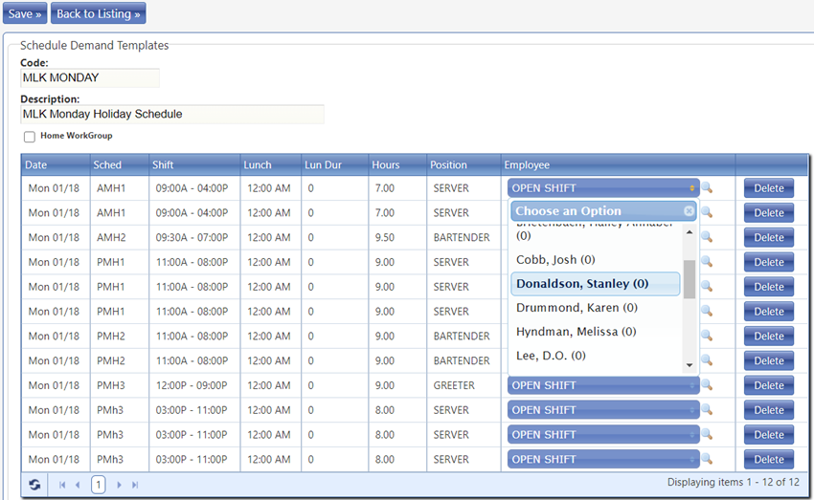Go to previous page using pager arrow
Viewport: 814px width, 500px height.
click(x=78, y=485)
